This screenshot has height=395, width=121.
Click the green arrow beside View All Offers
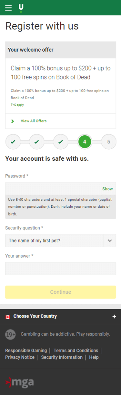[13, 121]
